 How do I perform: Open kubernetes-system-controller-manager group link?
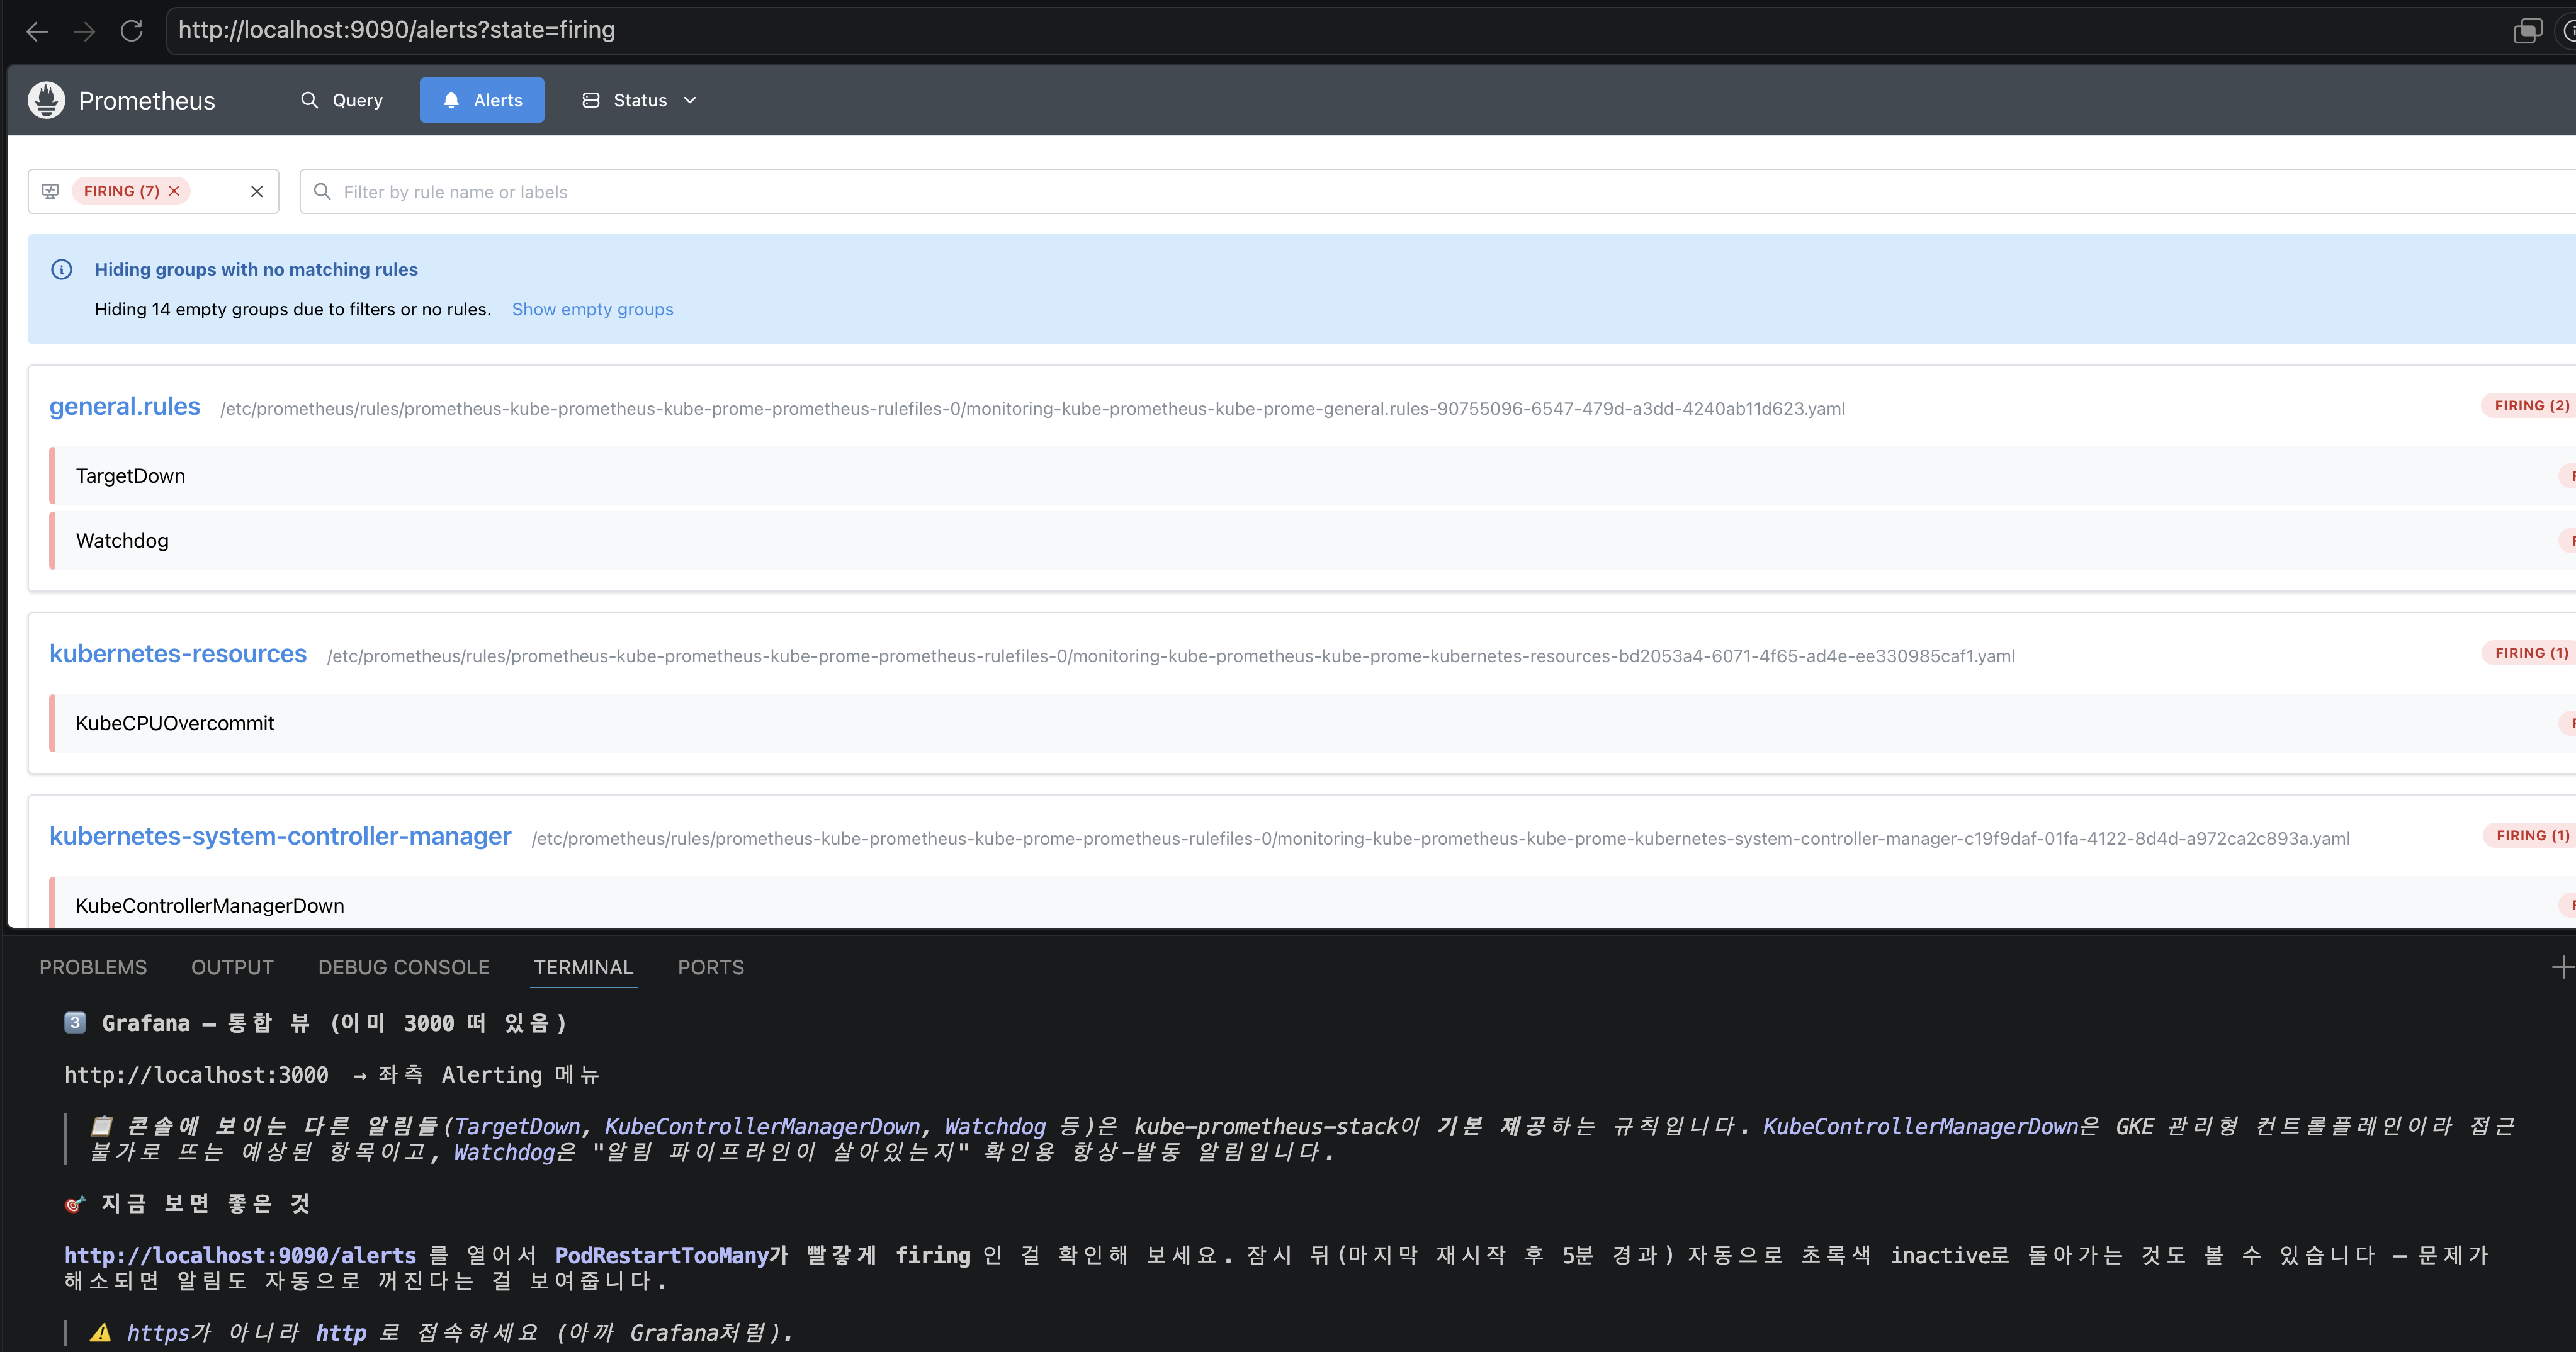(x=280, y=836)
